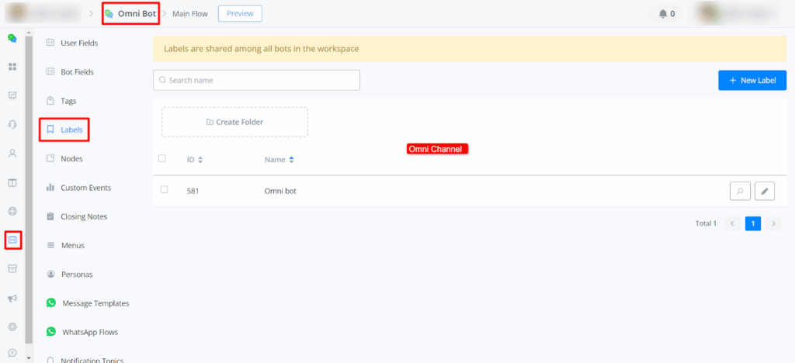Select Message Templates in the side menu
Screen dimensions: 795x363
95,303
